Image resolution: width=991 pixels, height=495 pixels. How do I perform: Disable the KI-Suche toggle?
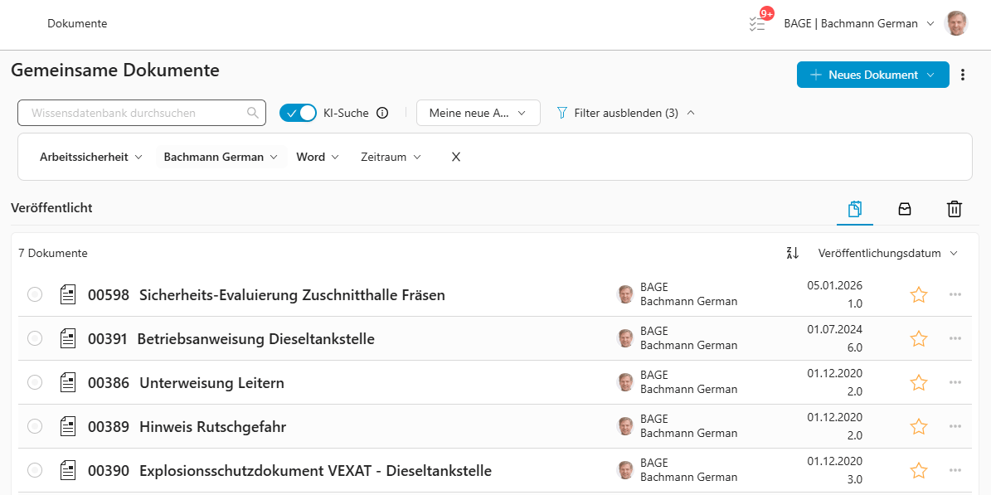(x=298, y=112)
